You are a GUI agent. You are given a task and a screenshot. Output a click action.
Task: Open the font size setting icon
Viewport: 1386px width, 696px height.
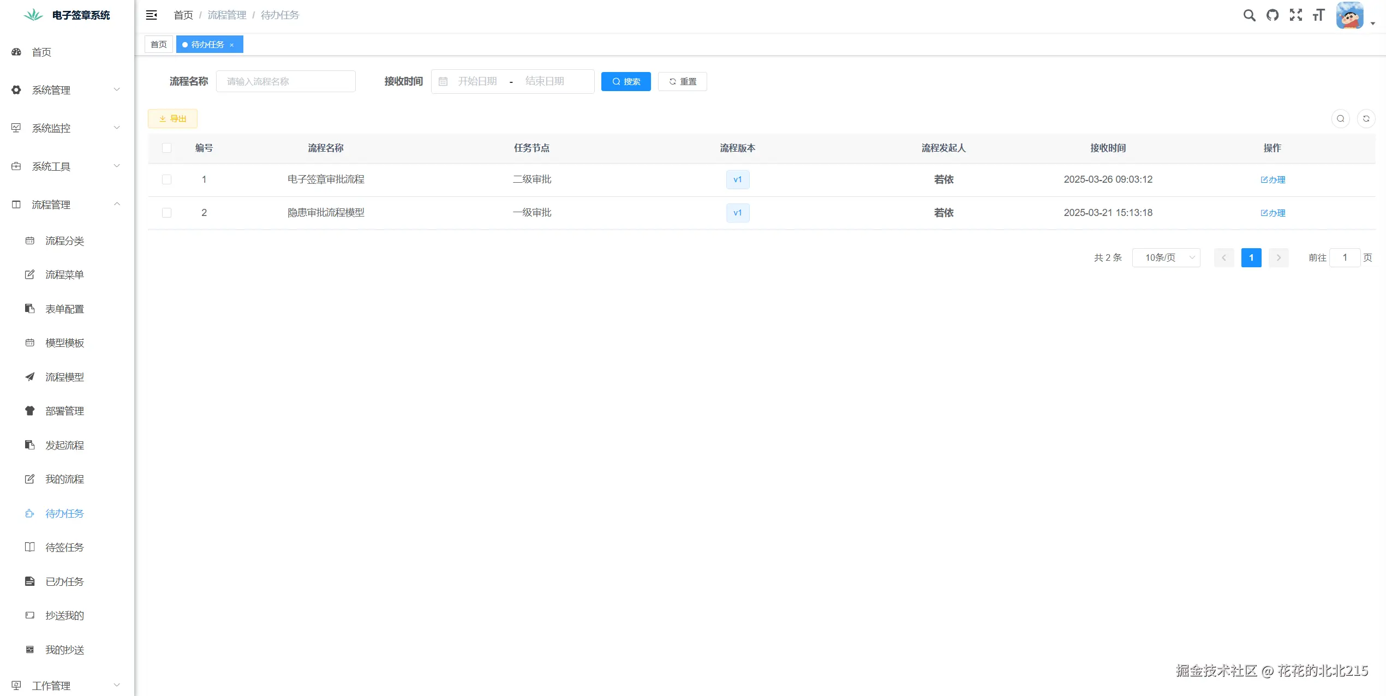click(x=1319, y=15)
